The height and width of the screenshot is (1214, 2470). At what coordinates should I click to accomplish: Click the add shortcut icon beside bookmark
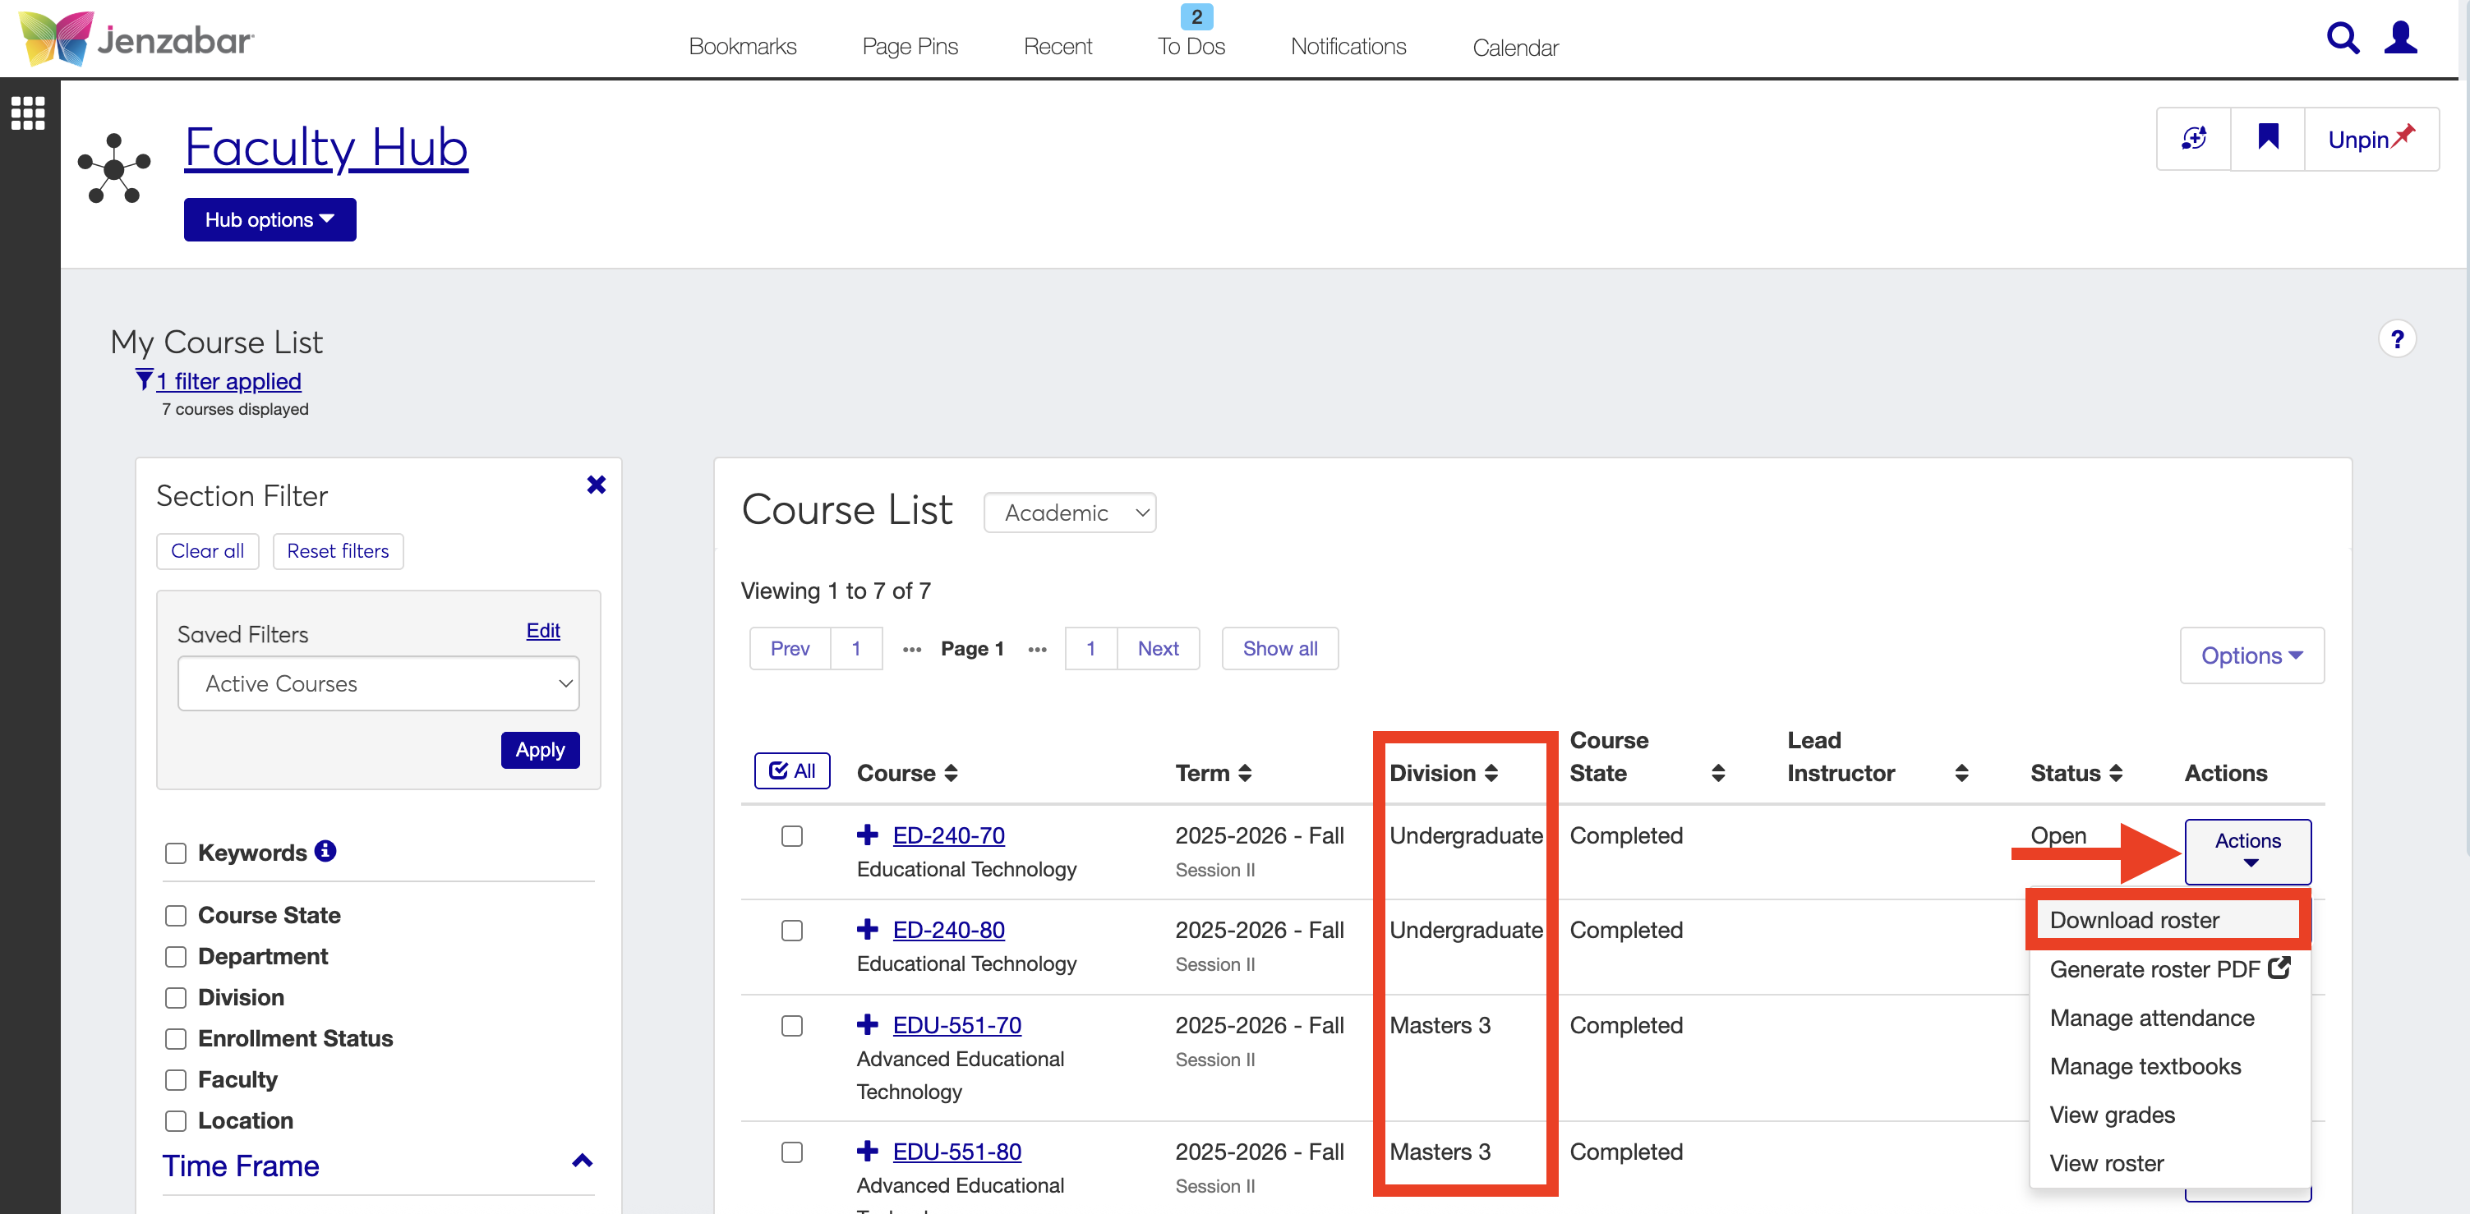2193,138
